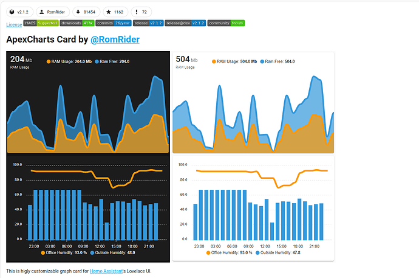Click the downloads 413k badge
This screenshot has width=419, height=278.
77,23
